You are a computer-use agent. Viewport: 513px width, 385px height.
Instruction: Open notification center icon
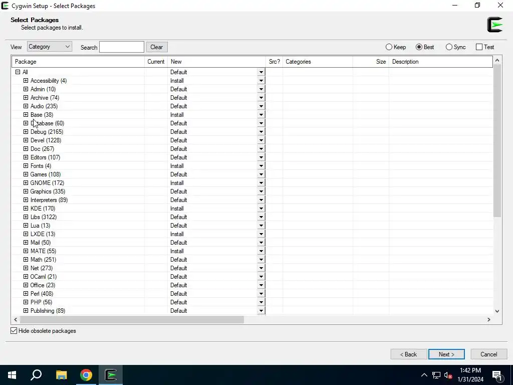(x=497, y=375)
